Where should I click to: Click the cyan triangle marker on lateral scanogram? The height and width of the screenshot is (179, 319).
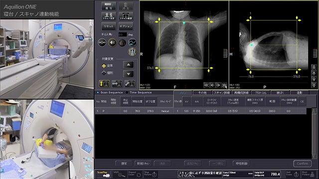tap(252, 45)
